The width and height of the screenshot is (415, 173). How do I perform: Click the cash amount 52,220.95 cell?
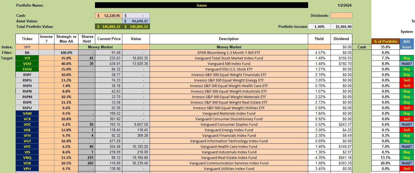click(109, 15)
